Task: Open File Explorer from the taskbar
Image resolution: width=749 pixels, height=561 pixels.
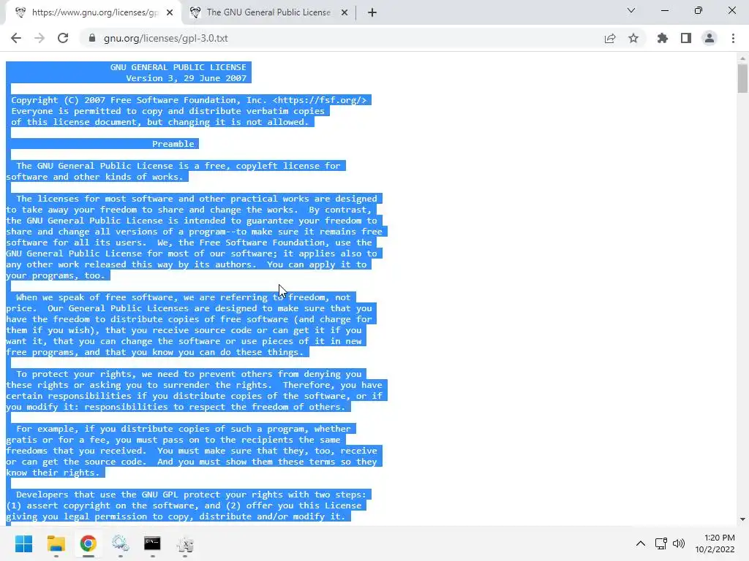Action: (x=56, y=543)
